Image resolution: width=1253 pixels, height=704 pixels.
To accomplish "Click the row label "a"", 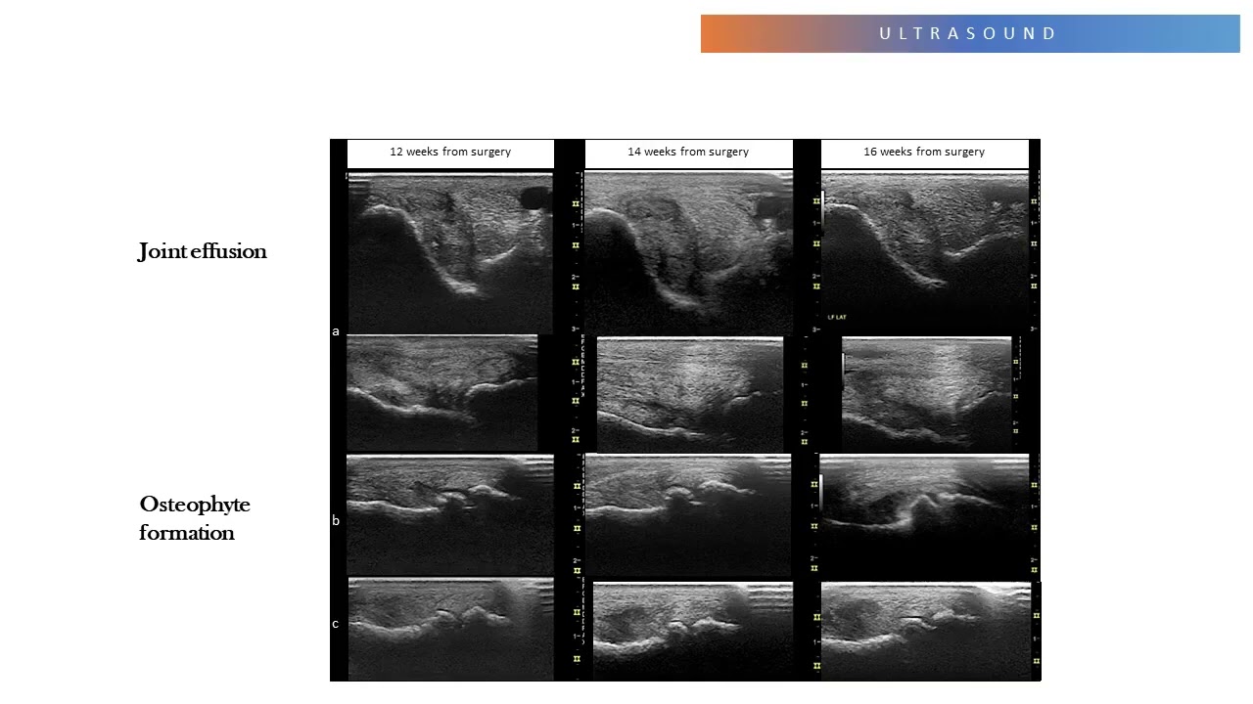I will (336, 331).
